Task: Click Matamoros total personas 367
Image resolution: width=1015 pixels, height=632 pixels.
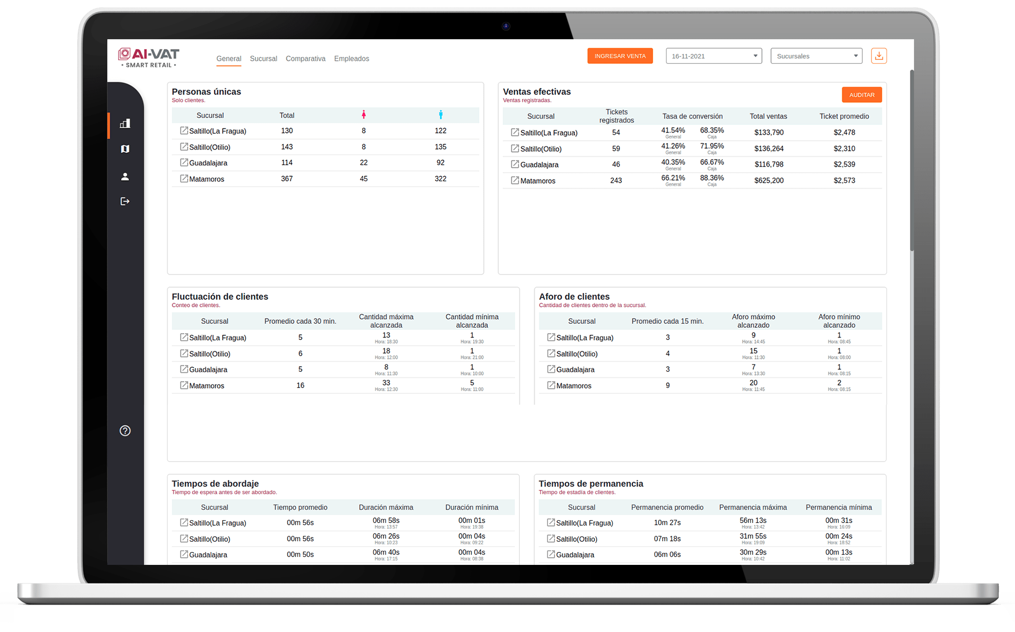Action: coord(287,179)
